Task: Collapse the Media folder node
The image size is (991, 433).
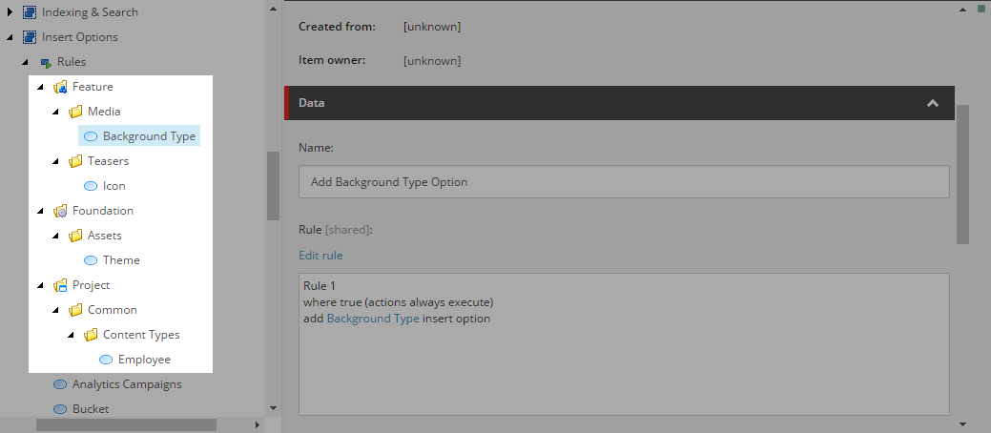Action: pyautogui.click(x=55, y=112)
